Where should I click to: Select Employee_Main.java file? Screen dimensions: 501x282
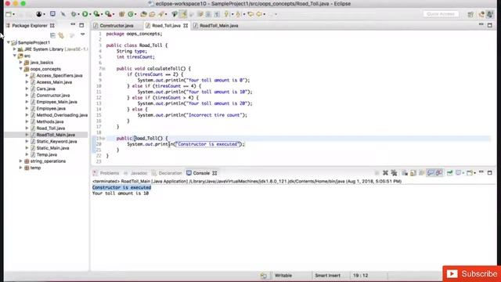pyautogui.click(x=56, y=102)
